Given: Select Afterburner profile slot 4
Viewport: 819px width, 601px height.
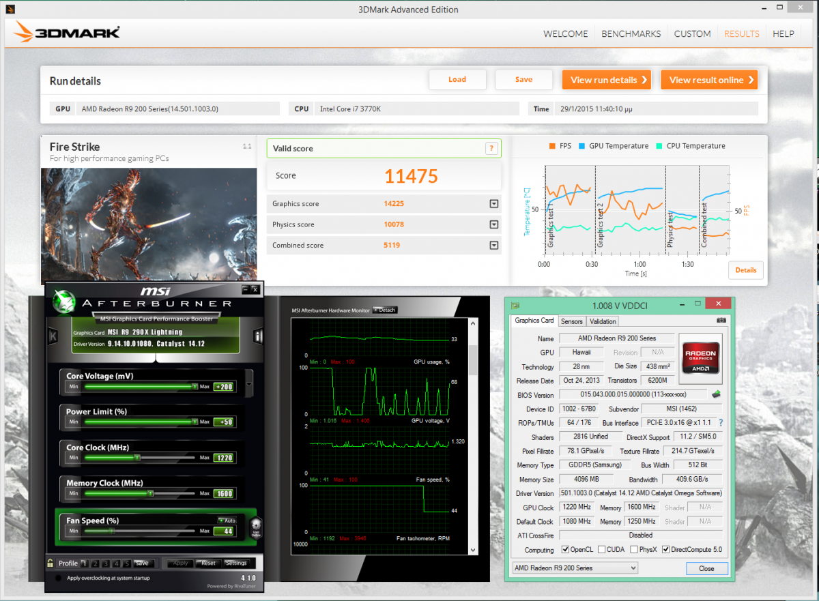Looking at the screenshot, I should [x=117, y=563].
